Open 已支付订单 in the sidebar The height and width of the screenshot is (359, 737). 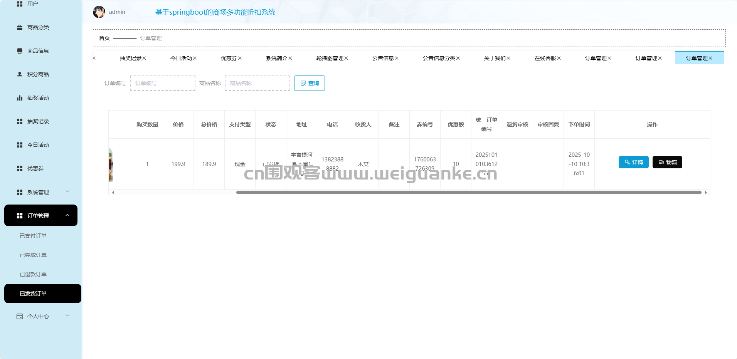33,236
